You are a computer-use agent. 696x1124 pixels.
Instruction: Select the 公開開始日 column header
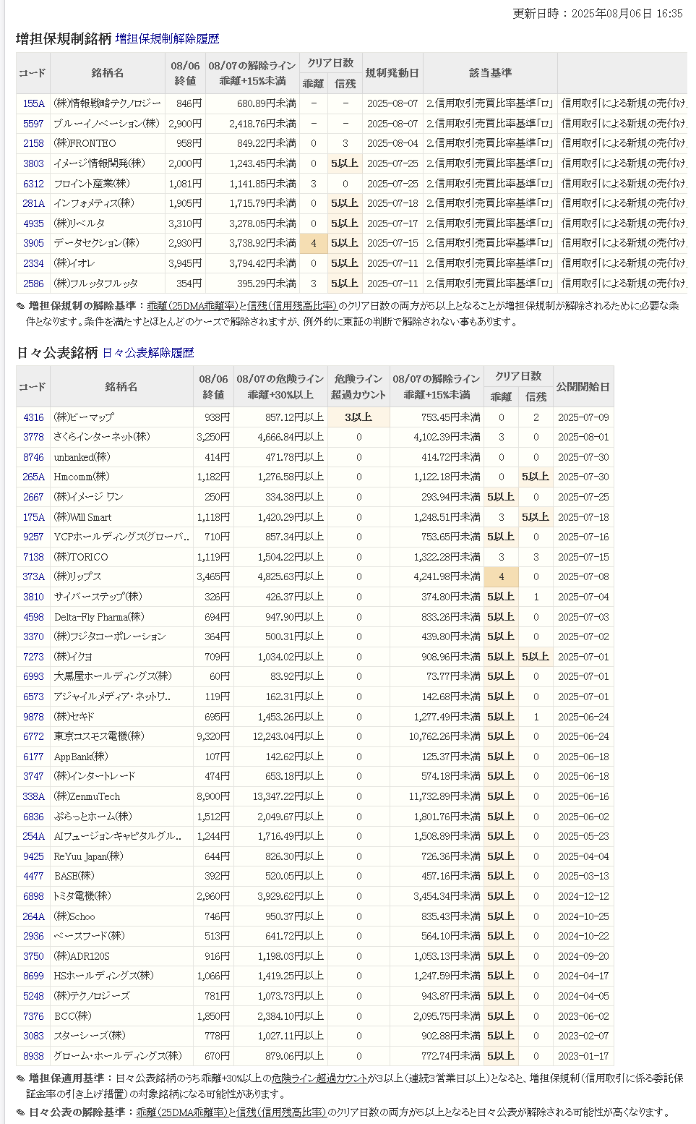tap(583, 386)
